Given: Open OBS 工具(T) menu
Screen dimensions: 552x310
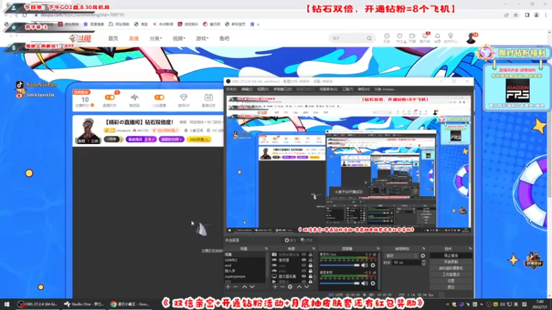Looking at the screenshot, I should [348, 90].
